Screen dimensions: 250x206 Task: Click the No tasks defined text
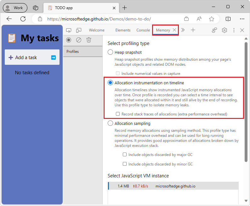32,73
